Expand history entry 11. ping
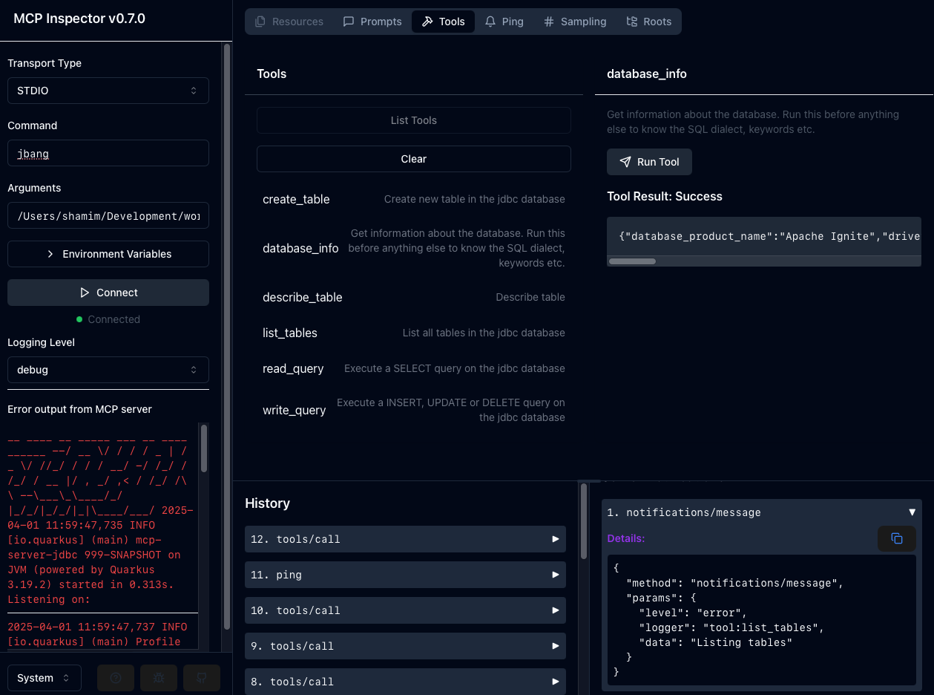The height and width of the screenshot is (695, 934). pos(405,575)
